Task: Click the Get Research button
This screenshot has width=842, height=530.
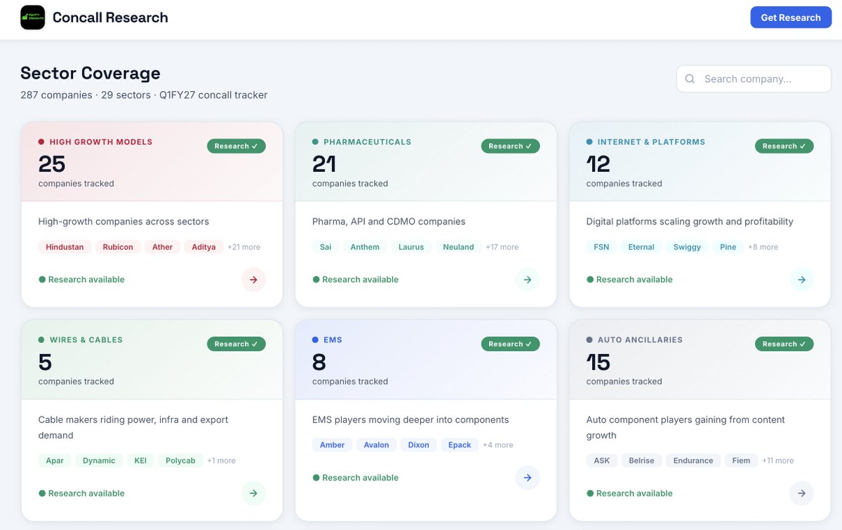Action: (791, 18)
